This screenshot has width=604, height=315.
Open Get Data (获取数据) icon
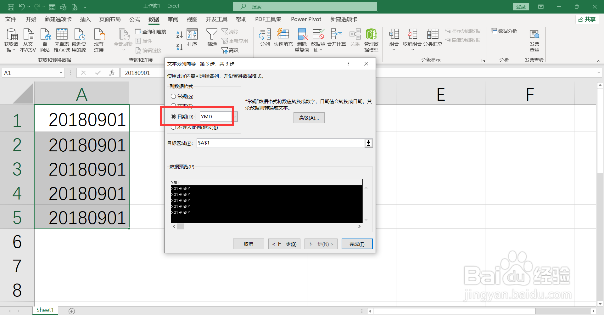coord(11,34)
